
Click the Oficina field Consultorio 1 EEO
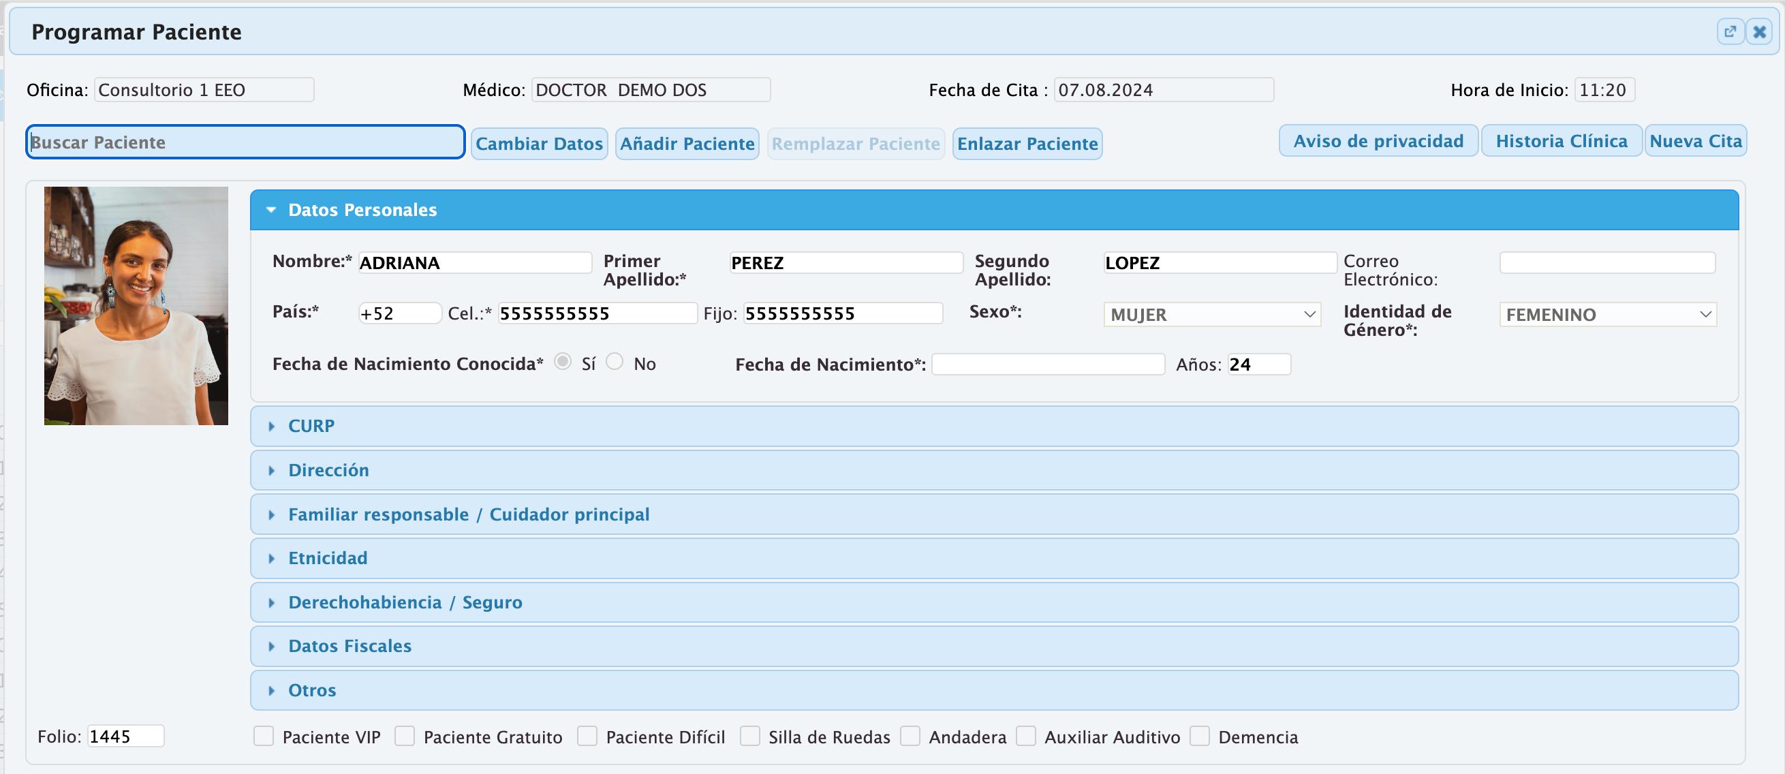tap(204, 90)
